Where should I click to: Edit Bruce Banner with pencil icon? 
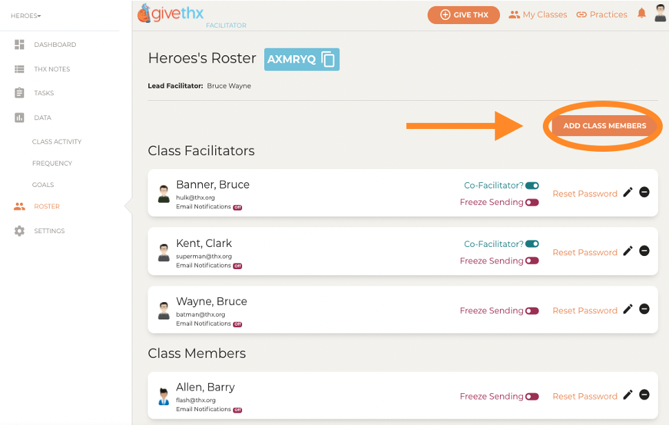[628, 192]
